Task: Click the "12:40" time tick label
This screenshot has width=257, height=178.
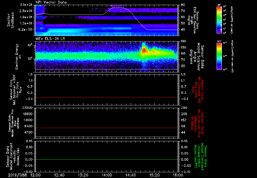Action: (x=59, y=175)
